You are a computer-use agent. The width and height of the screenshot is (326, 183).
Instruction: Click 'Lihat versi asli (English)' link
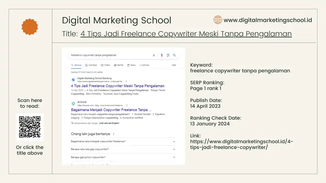coord(109,123)
